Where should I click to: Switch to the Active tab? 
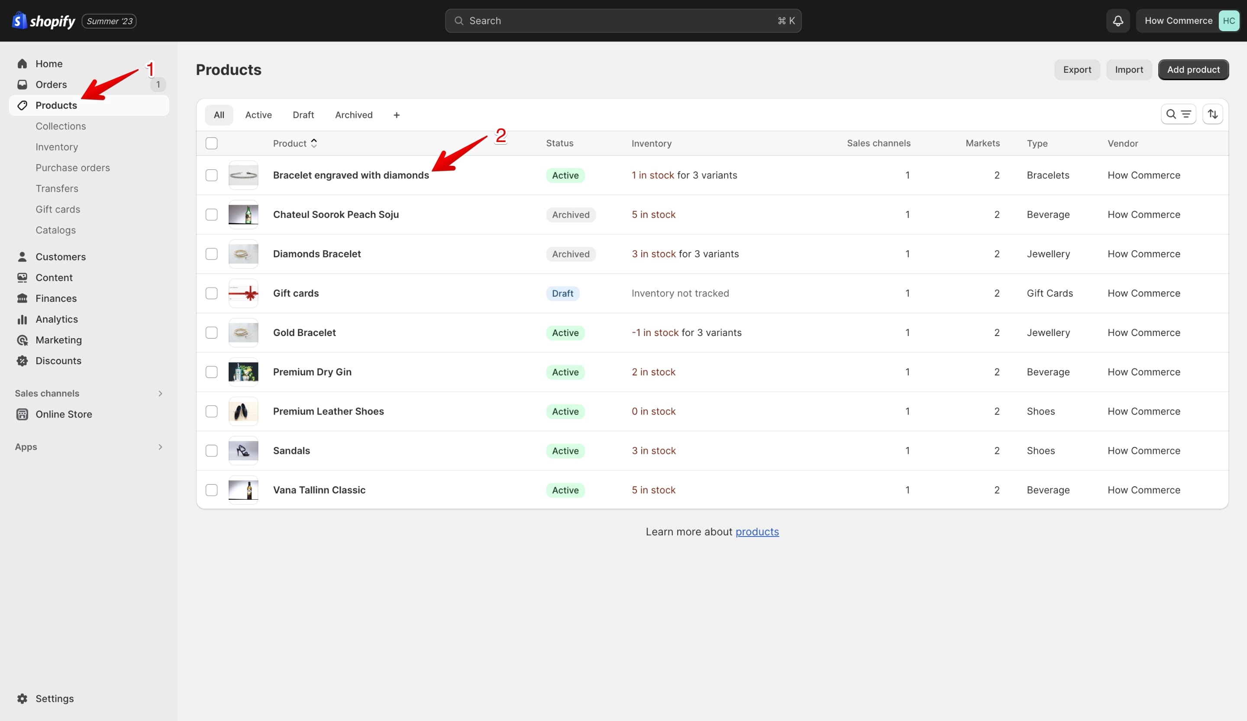(258, 115)
